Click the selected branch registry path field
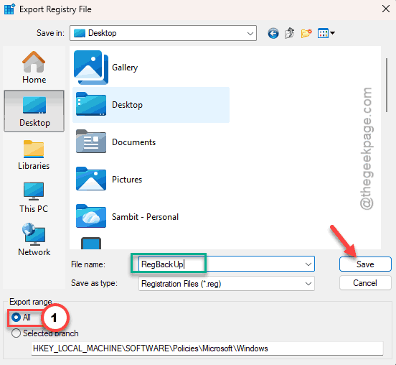Screen dimensions: 396x365 point(207,348)
